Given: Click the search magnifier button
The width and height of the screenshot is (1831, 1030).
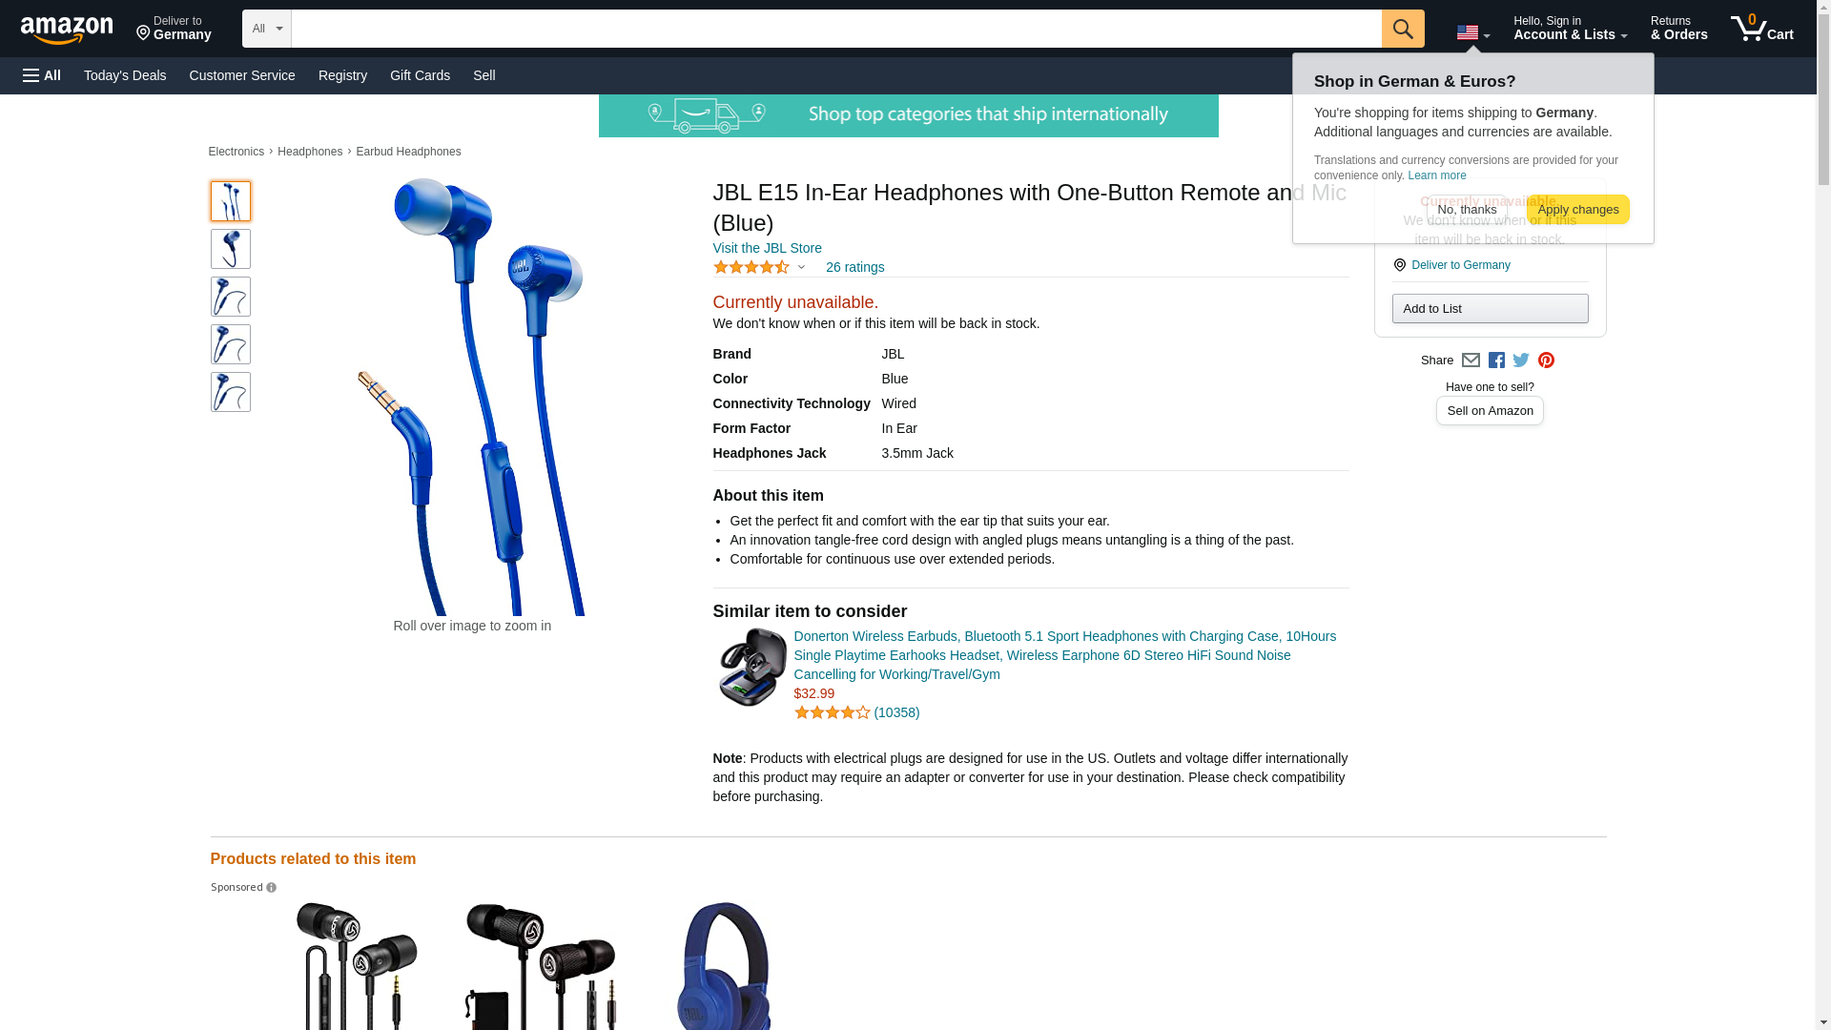Looking at the screenshot, I should coord(1402,29).
